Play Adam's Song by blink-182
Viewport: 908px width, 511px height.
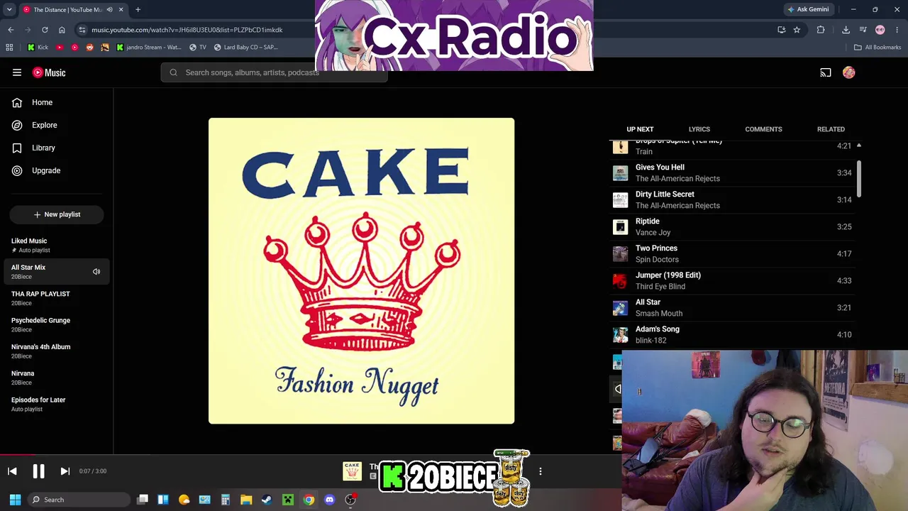(x=733, y=334)
